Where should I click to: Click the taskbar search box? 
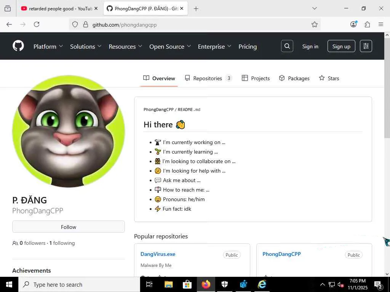pyautogui.click(x=79, y=284)
